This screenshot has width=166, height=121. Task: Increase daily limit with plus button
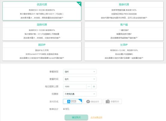(94, 86)
